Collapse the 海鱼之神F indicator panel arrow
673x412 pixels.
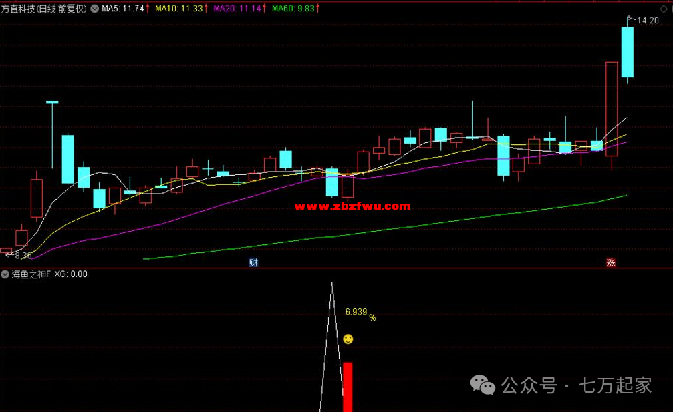(5, 274)
